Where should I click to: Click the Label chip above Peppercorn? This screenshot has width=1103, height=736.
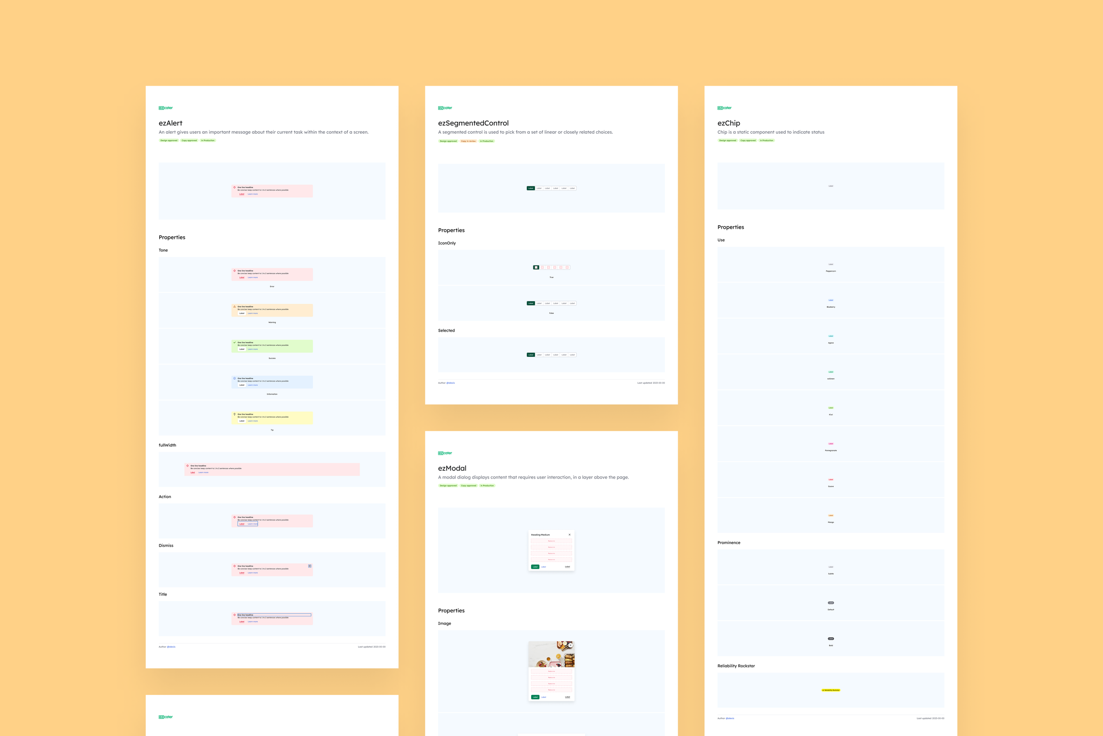click(x=831, y=264)
